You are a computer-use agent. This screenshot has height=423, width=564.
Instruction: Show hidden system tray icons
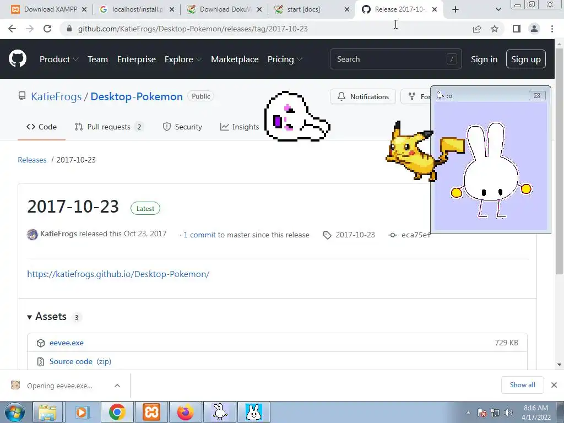pyautogui.click(x=468, y=413)
